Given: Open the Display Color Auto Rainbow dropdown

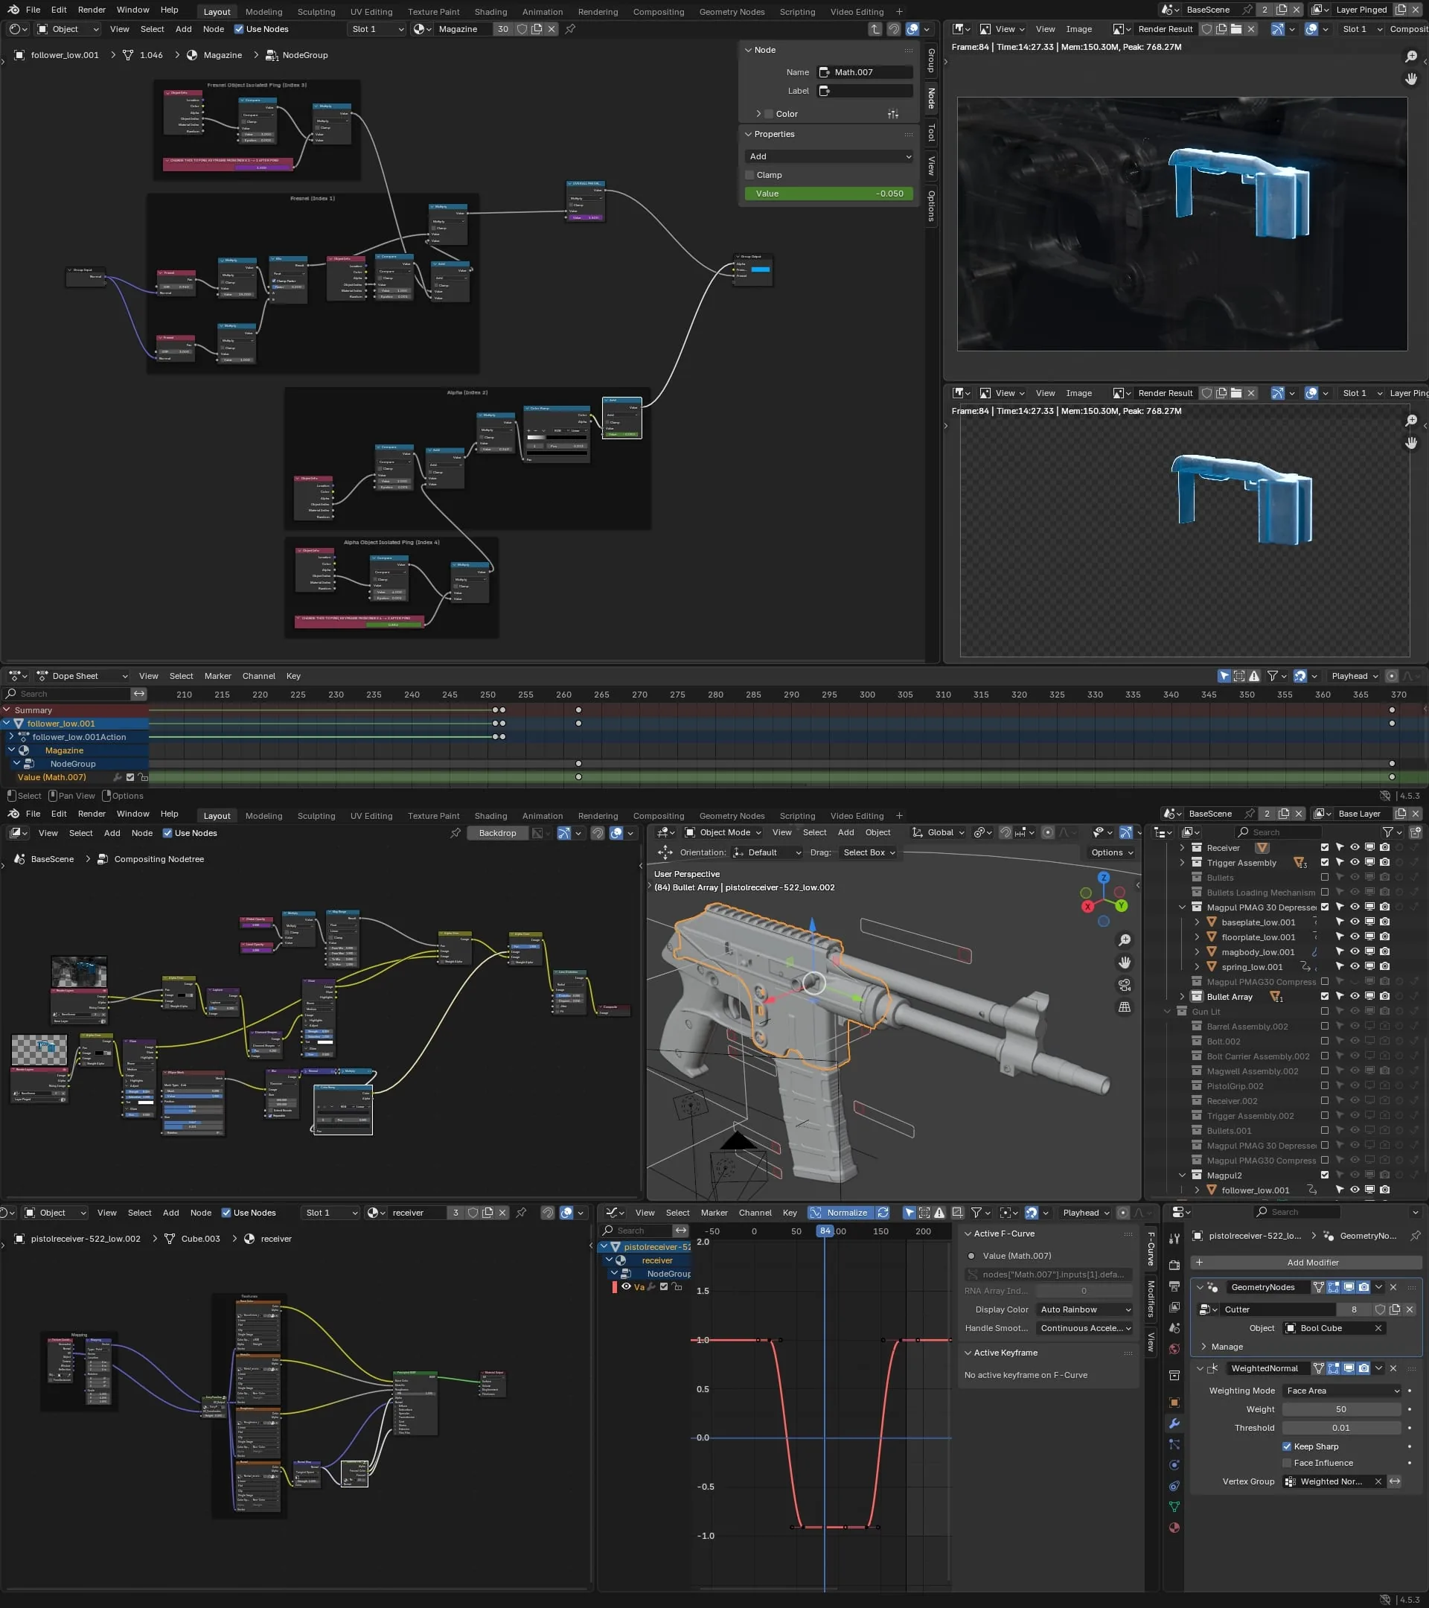Looking at the screenshot, I should click(1084, 1309).
